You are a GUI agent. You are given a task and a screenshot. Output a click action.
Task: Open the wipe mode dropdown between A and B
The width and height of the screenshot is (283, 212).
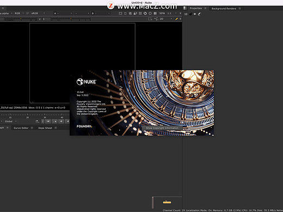[x=82, y=14]
